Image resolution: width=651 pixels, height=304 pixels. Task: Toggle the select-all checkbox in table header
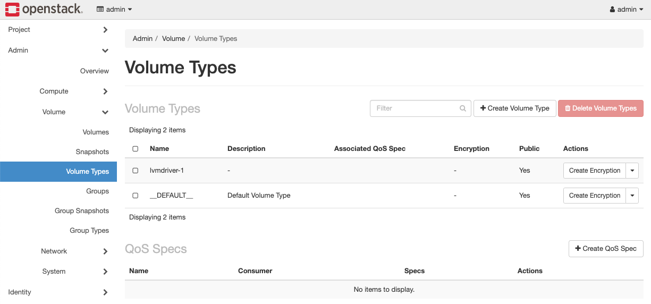pos(136,149)
